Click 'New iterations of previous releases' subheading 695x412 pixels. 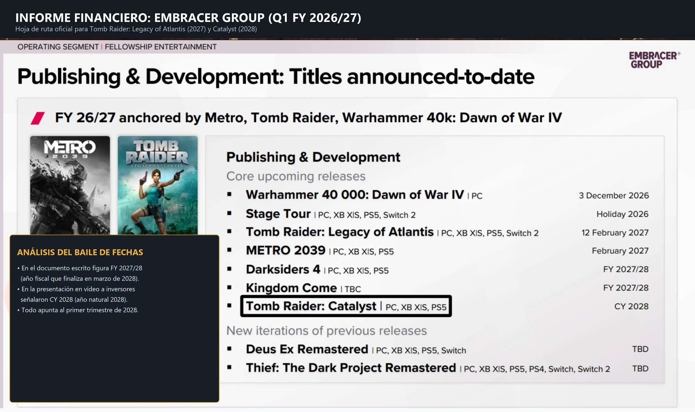[327, 330]
